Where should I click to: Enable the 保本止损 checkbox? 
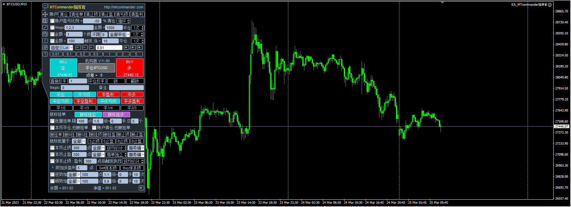pyautogui.click(x=52, y=161)
